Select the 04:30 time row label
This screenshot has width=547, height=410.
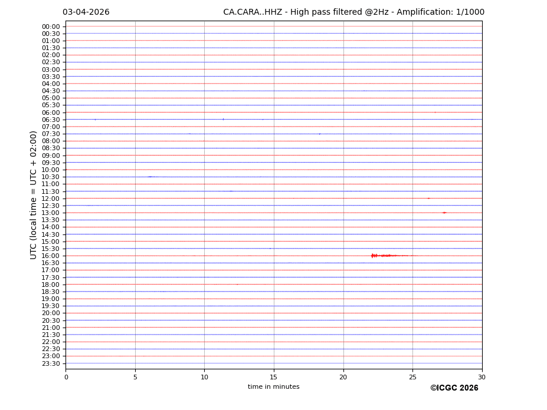(x=51, y=91)
